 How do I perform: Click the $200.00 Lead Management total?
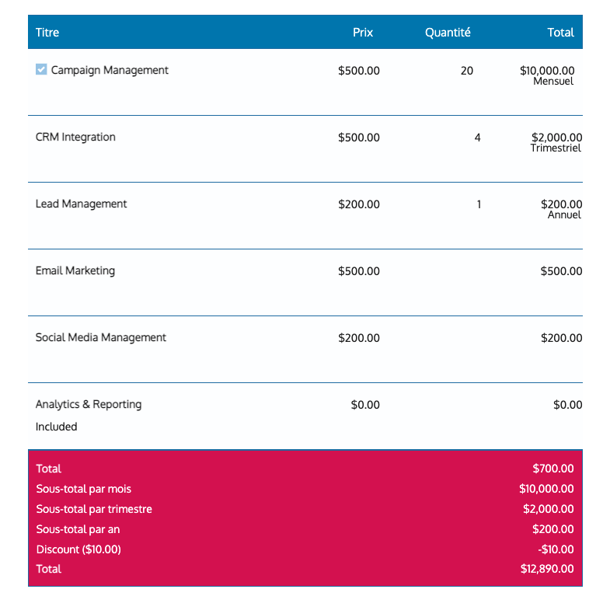point(561,204)
